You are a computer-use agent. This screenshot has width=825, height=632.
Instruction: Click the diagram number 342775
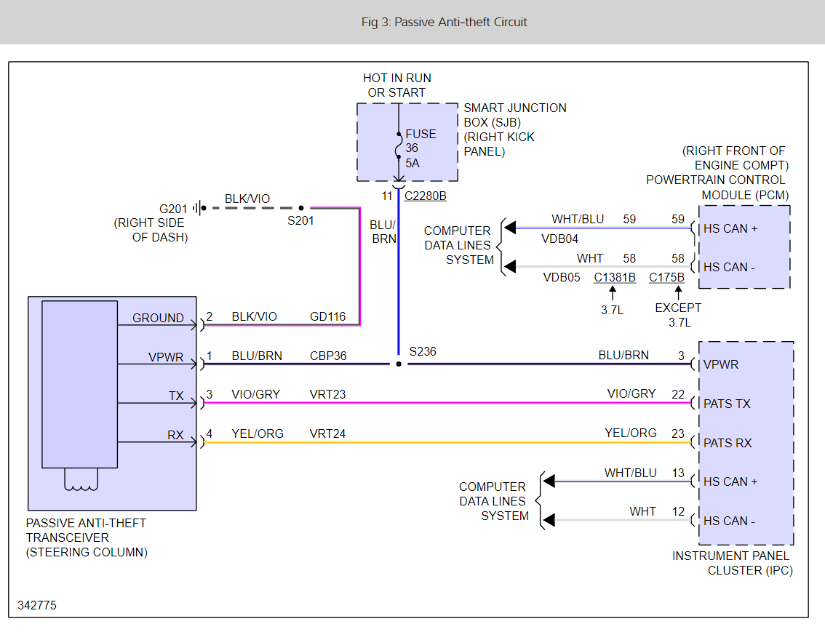click(37, 605)
